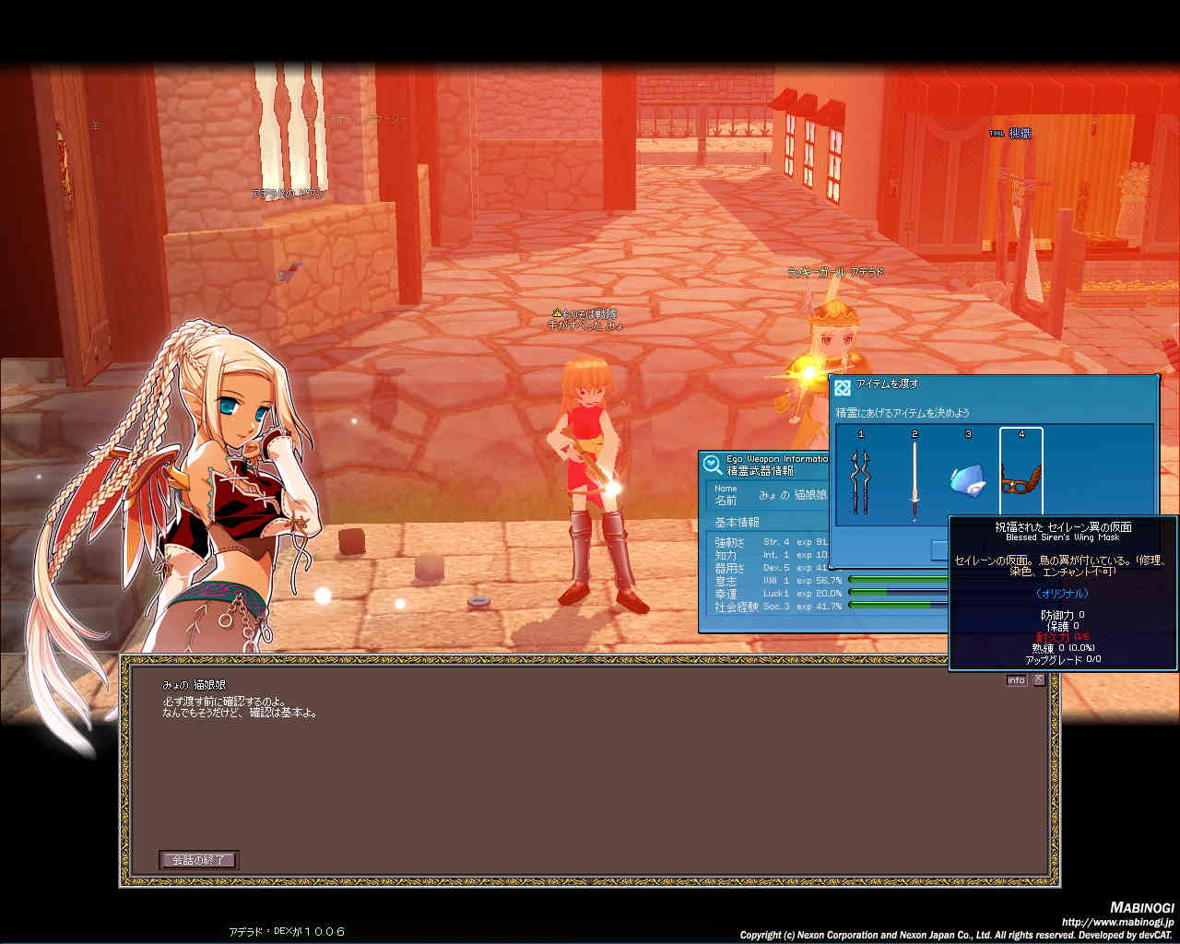Click the アデラドのピアノ name label
The image size is (1180, 944).
pos(288,195)
